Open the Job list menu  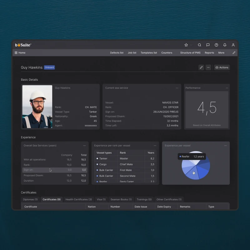click(x=132, y=52)
